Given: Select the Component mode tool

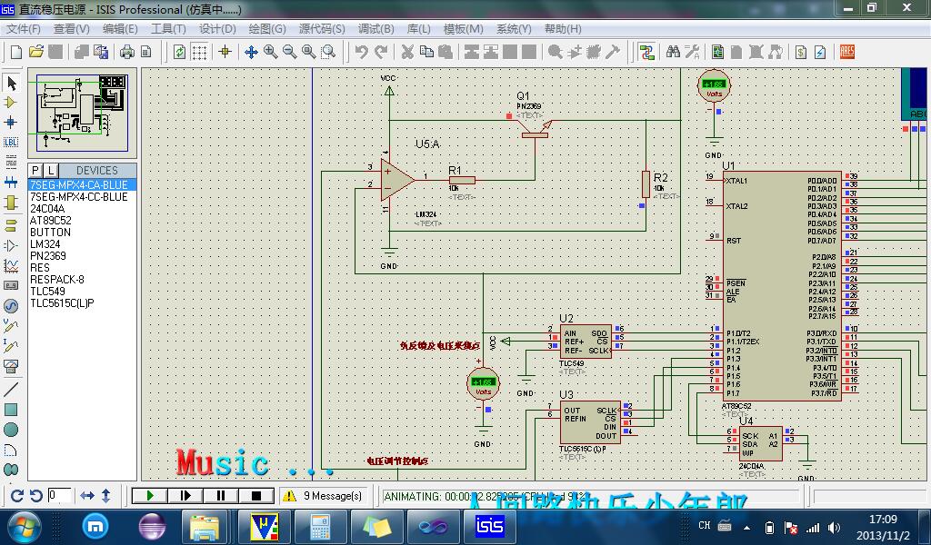Looking at the screenshot, I should click(11, 103).
